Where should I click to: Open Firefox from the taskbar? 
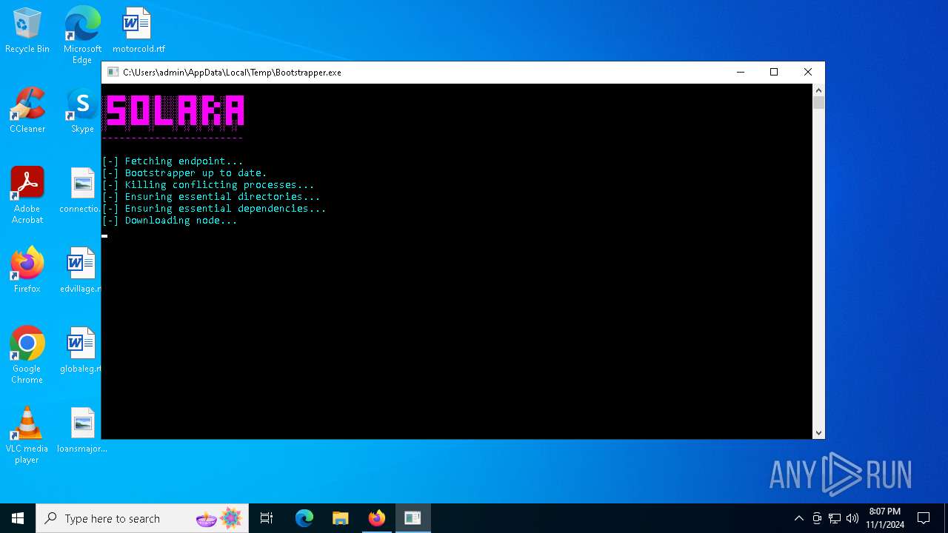click(x=377, y=518)
